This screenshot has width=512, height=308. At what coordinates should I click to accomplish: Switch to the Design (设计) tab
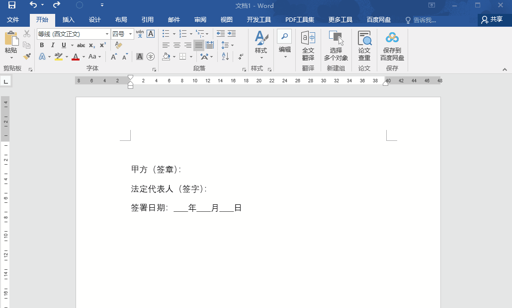(x=94, y=20)
